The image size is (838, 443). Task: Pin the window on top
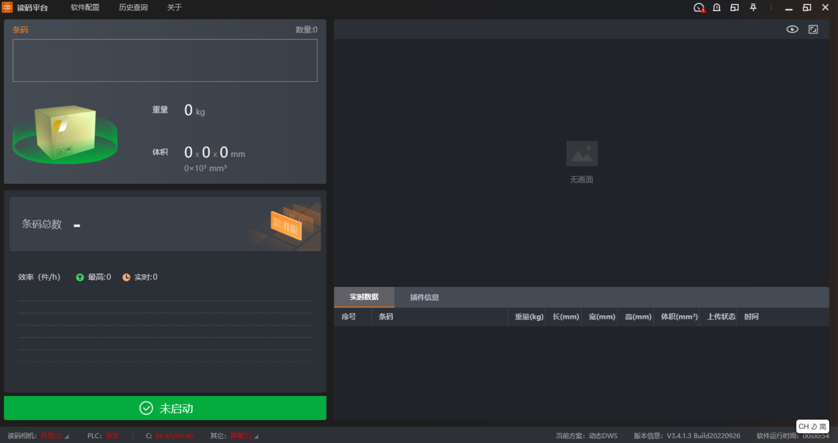tap(753, 7)
